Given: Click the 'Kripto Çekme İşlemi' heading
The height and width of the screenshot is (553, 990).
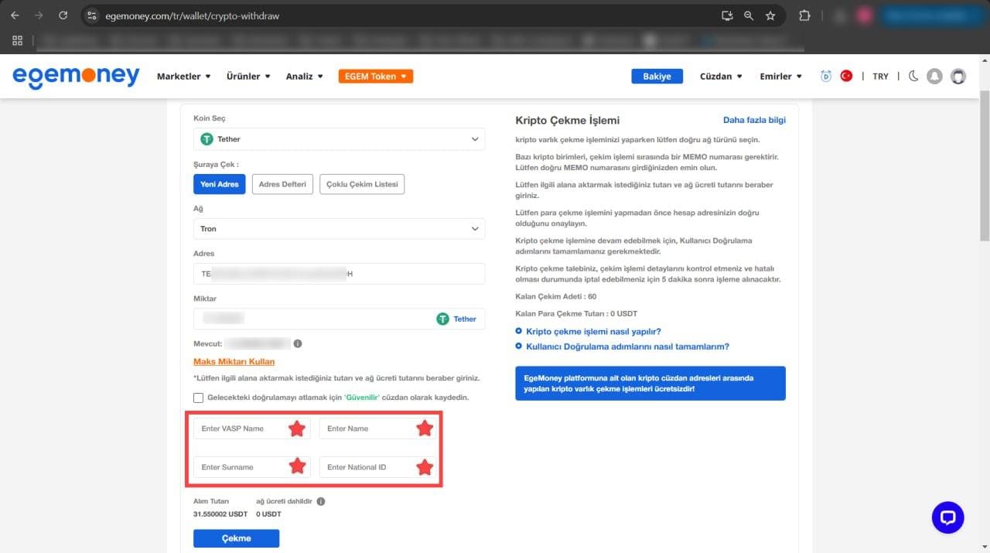Looking at the screenshot, I should (568, 120).
